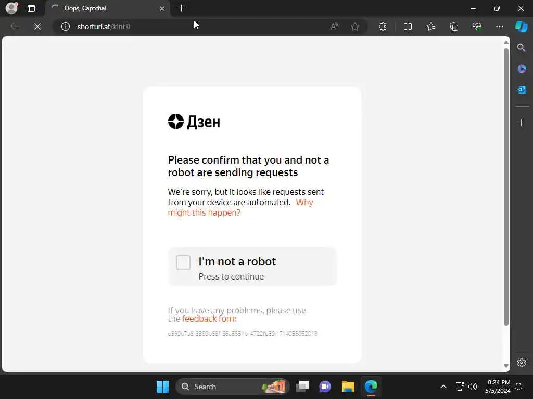Open notifications bell icon
This screenshot has height=399, width=533.
point(519,387)
